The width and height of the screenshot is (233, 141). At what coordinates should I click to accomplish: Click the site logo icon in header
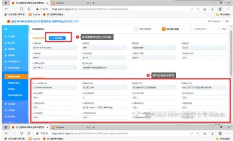9,21
